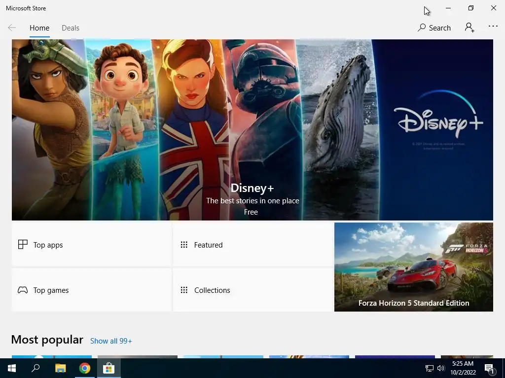Open the volume tray icon
The image size is (505, 378).
[440, 368]
